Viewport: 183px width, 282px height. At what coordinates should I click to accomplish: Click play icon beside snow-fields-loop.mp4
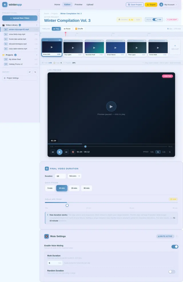[x=6, y=34]
